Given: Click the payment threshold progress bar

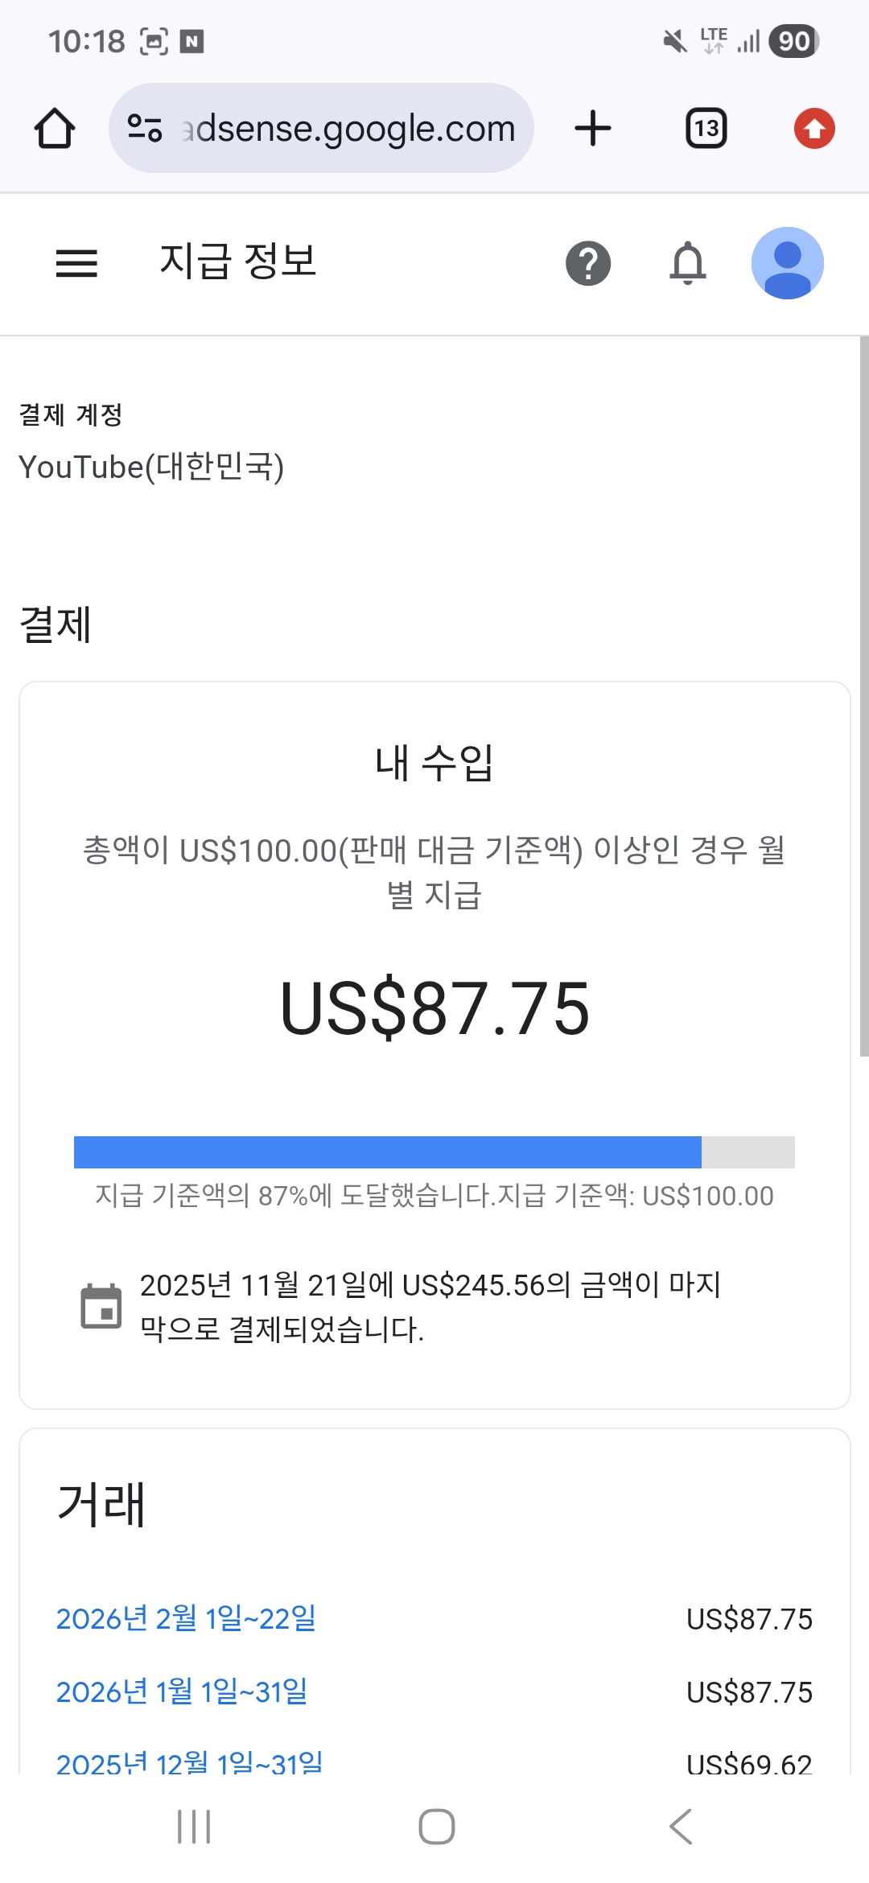Looking at the screenshot, I should (434, 1152).
